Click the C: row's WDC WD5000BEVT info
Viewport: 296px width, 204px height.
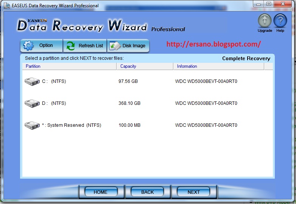coord(206,81)
